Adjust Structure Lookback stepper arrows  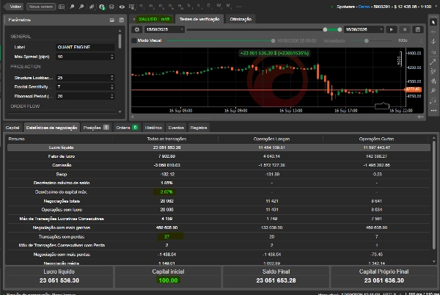[112, 78]
